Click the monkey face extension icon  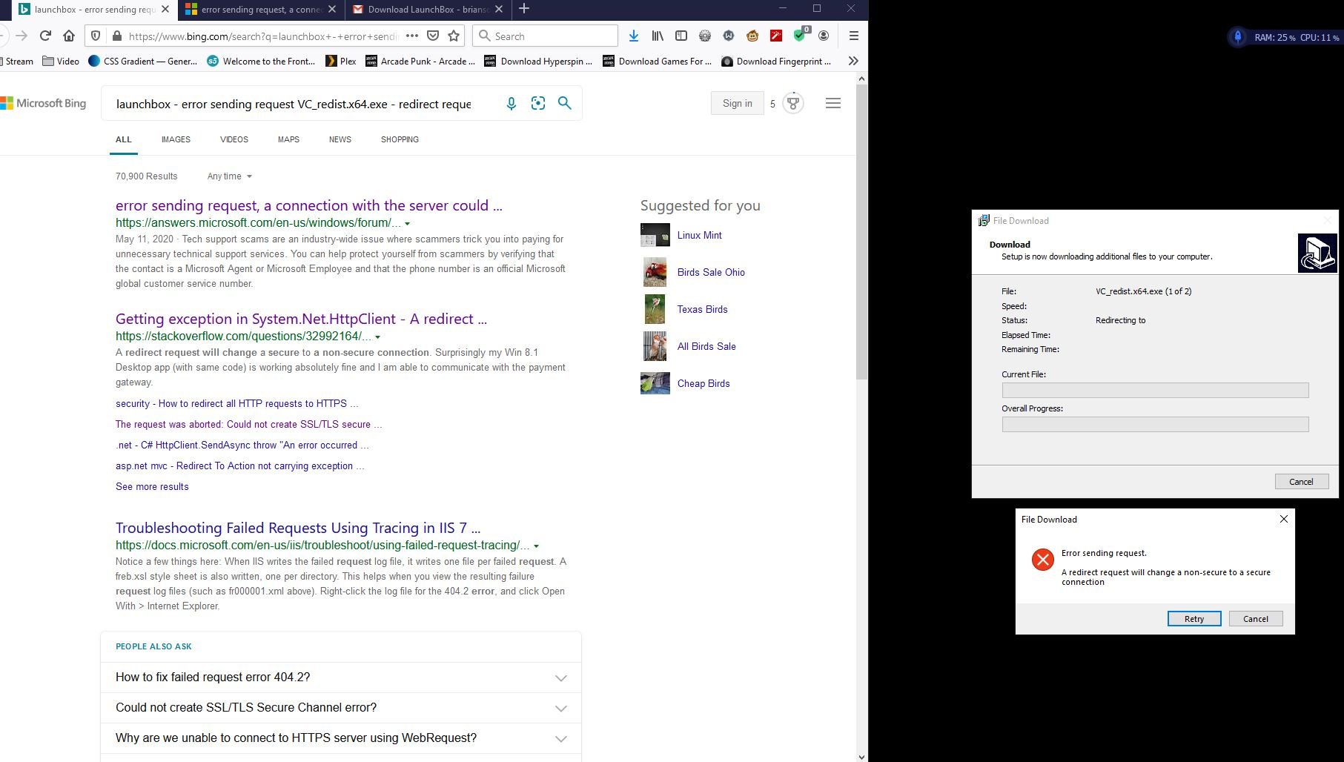click(752, 36)
